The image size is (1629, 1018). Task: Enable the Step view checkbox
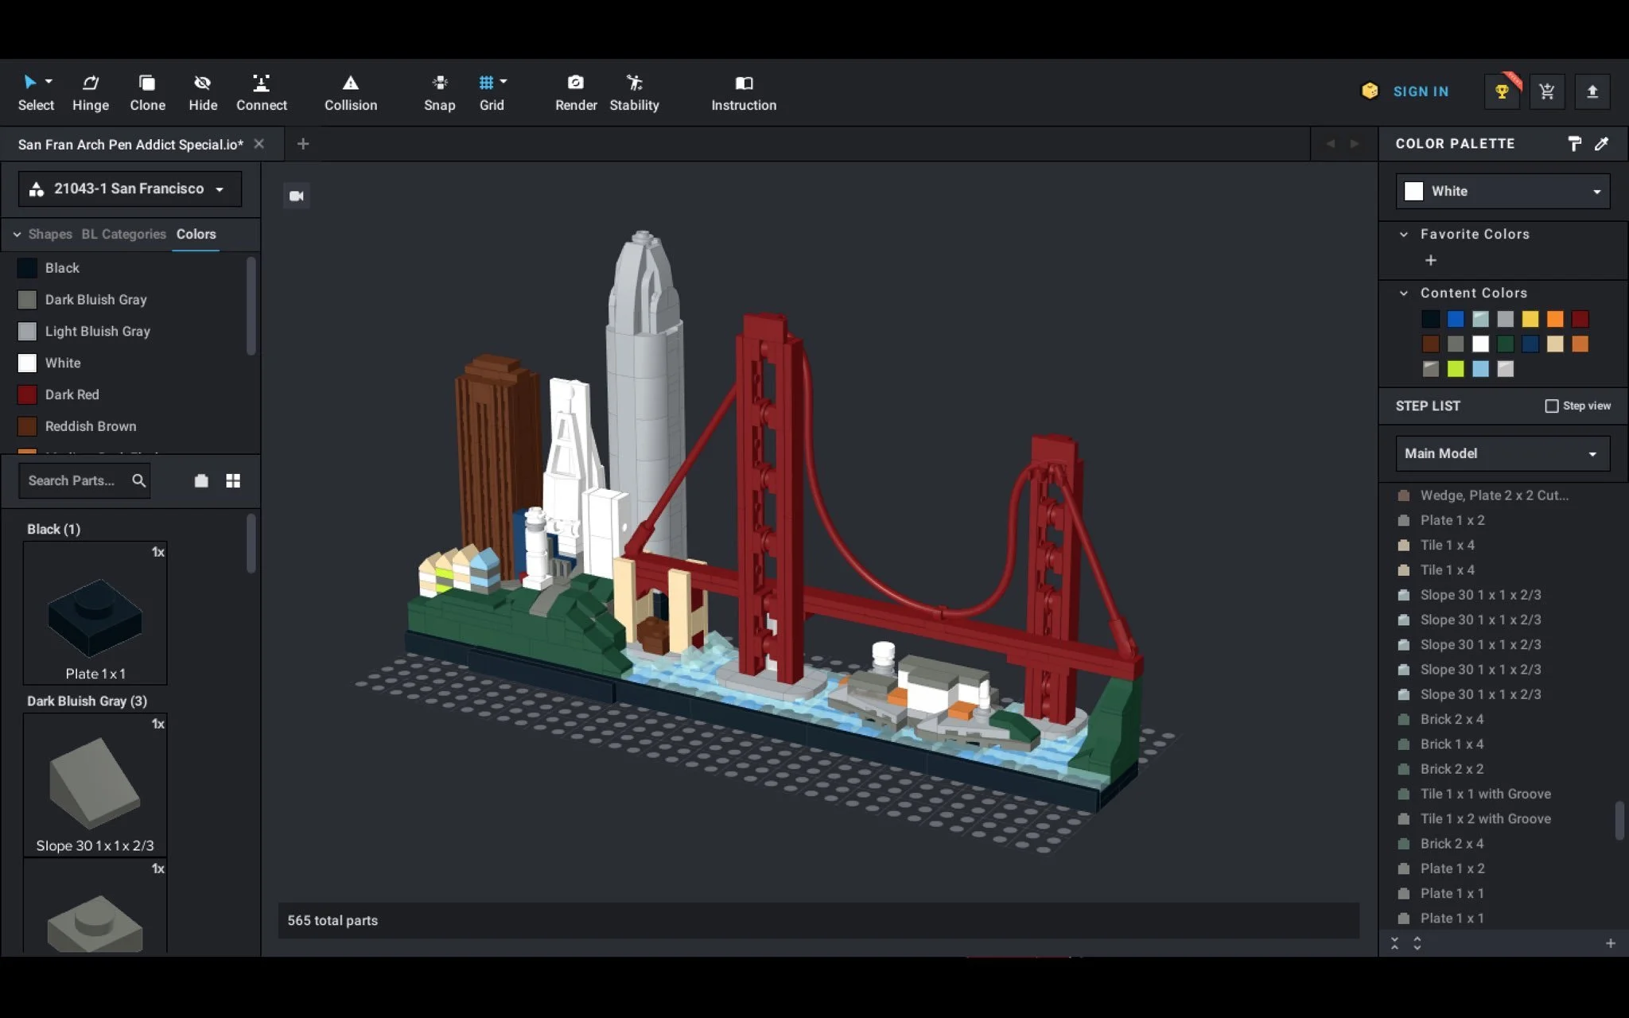tap(1551, 406)
